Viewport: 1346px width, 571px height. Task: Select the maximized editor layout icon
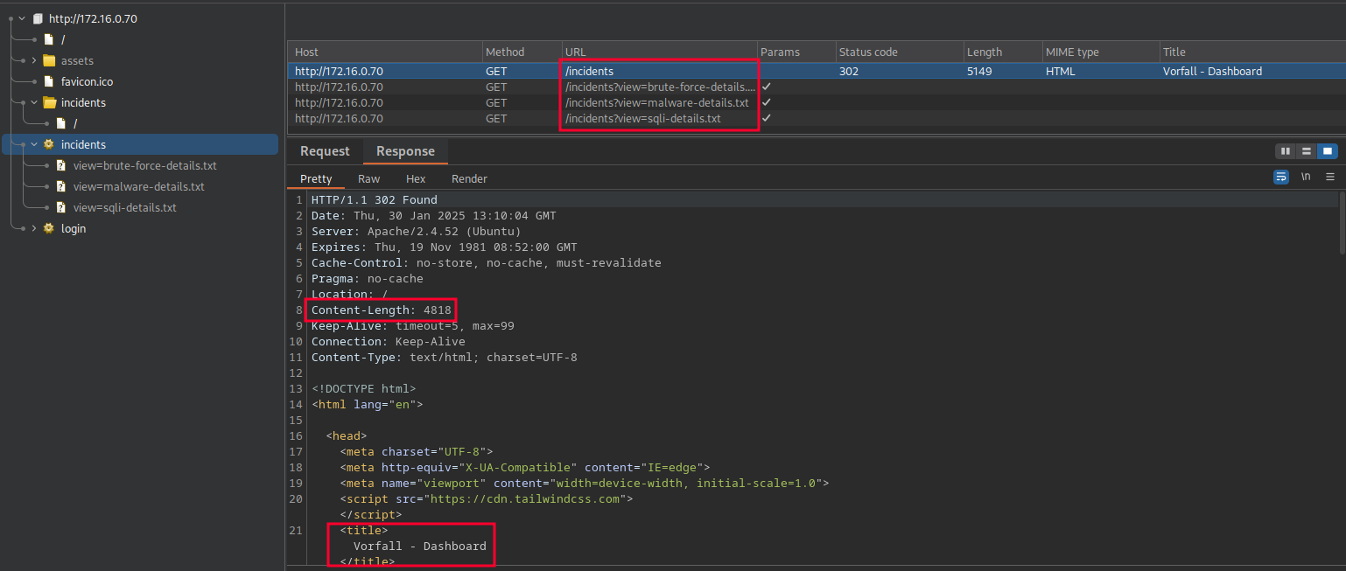click(1327, 150)
